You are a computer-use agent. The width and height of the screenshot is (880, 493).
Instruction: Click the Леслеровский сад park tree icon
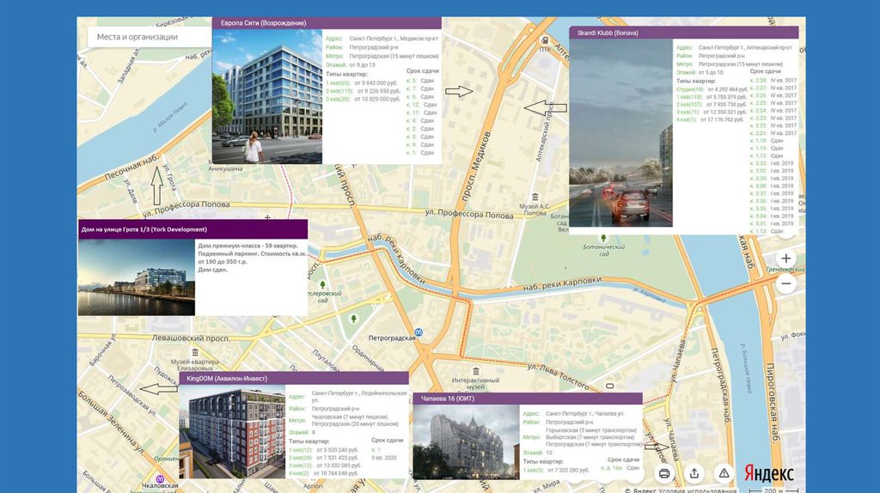pyautogui.click(x=322, y=285)
